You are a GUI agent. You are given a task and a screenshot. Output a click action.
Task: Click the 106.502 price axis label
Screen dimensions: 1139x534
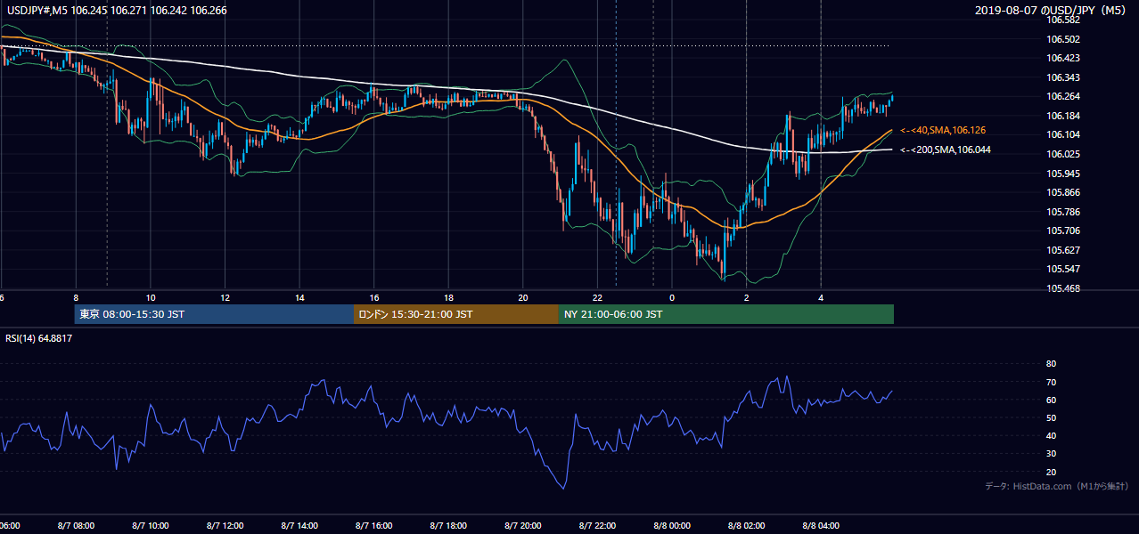[1063, 39]
